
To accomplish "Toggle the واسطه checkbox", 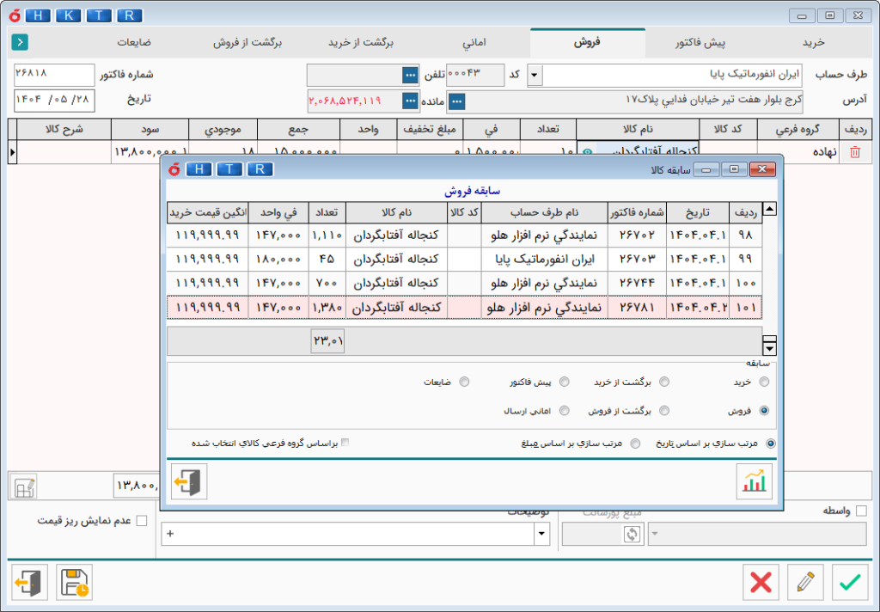I will [x=861, y=511].
